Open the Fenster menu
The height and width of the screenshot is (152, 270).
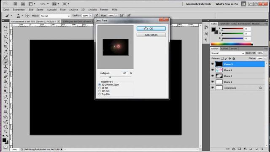104,10
